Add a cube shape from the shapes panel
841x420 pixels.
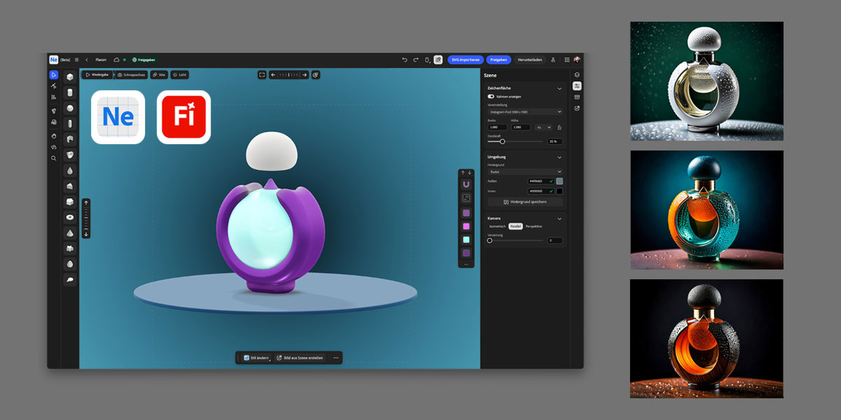70,77
